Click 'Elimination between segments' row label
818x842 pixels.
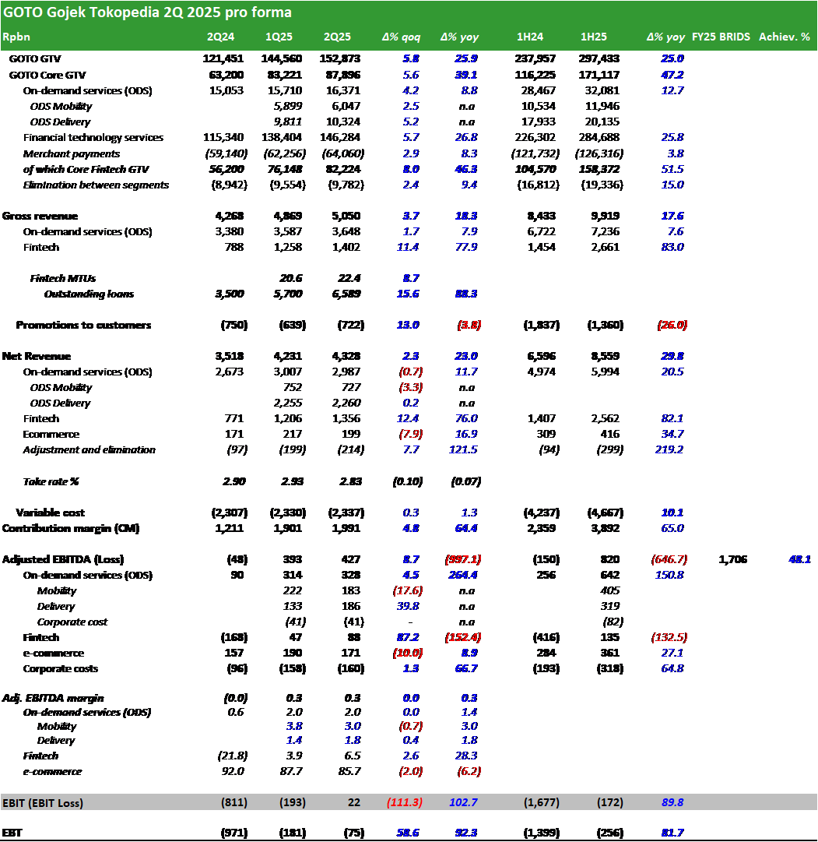(96, 185)
